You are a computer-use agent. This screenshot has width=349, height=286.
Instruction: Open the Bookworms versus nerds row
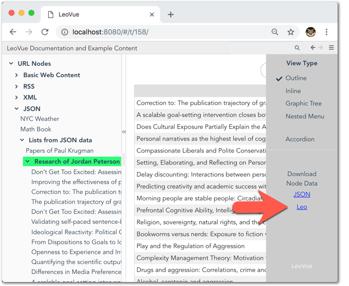click(x=200, y=234)
